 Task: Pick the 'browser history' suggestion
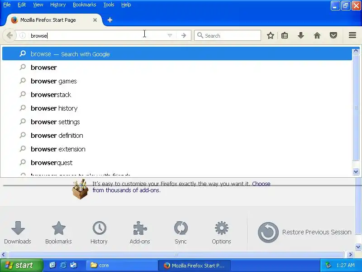[x=177, y=108]
